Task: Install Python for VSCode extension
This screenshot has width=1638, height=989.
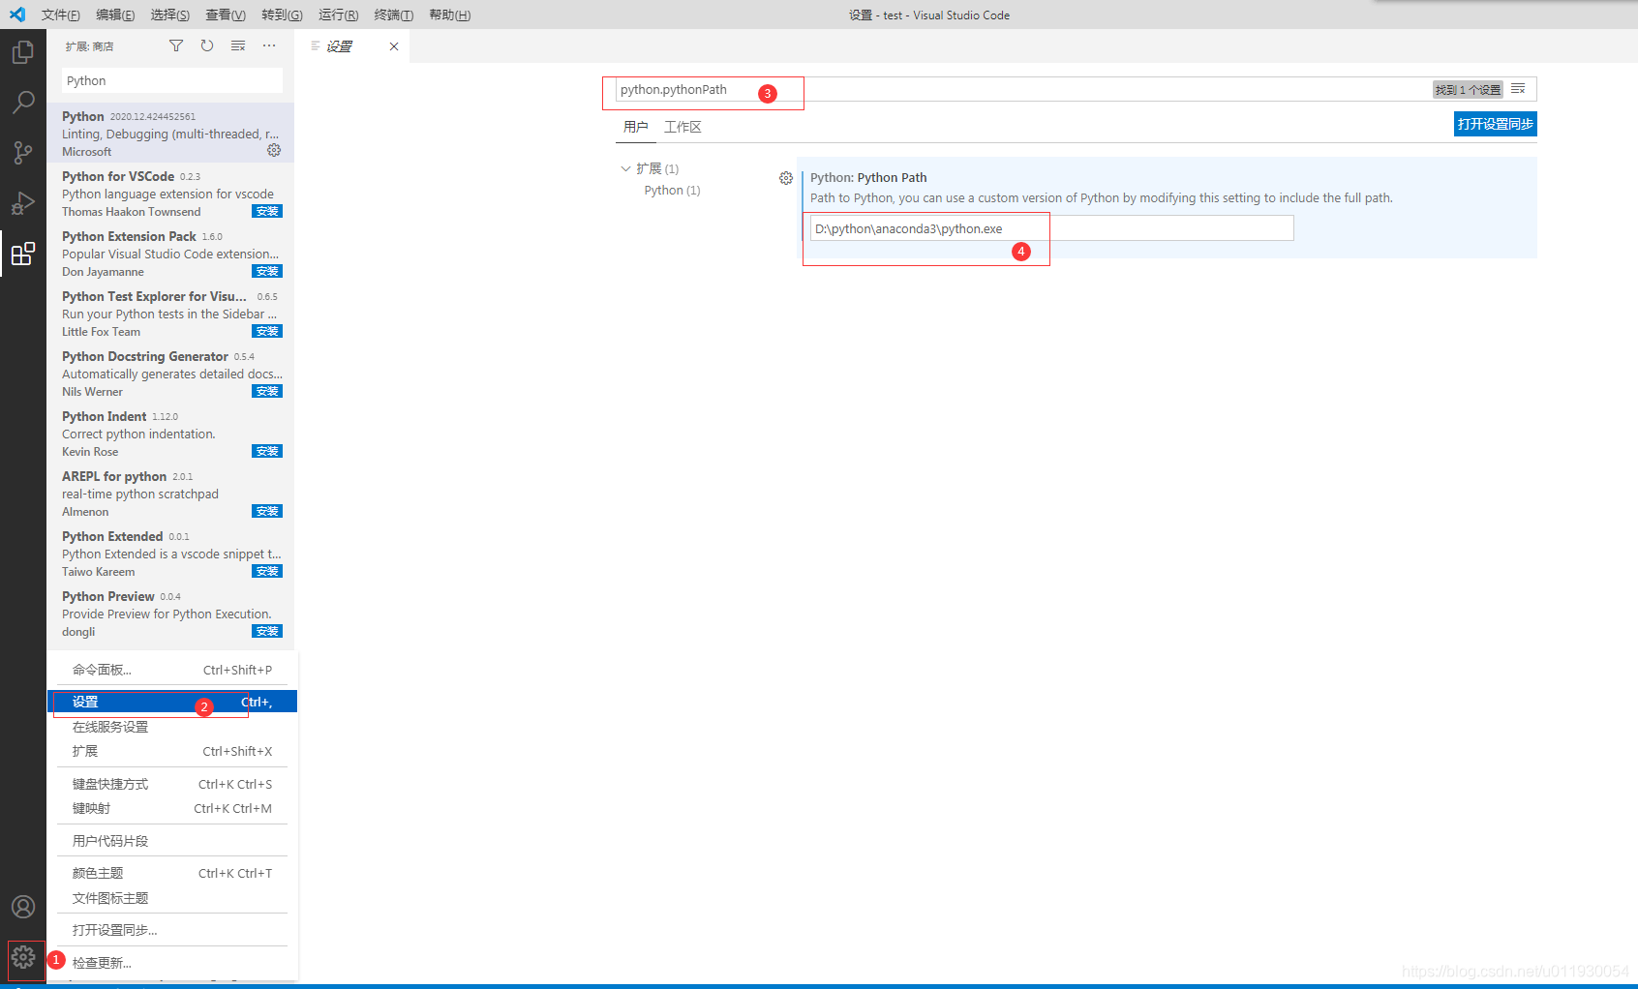Action: (x=267, y=211)
